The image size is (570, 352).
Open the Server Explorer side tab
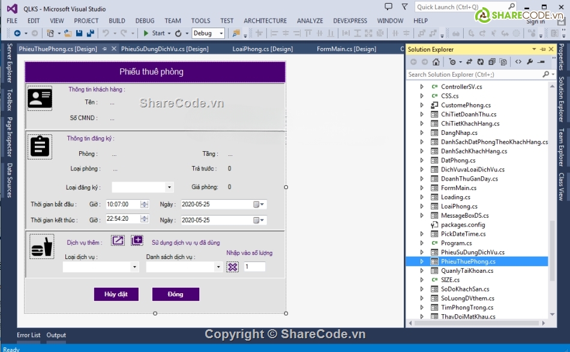click(x=10, y=63)
